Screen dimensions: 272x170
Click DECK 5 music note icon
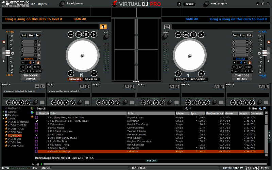click(x=207, y=103)
